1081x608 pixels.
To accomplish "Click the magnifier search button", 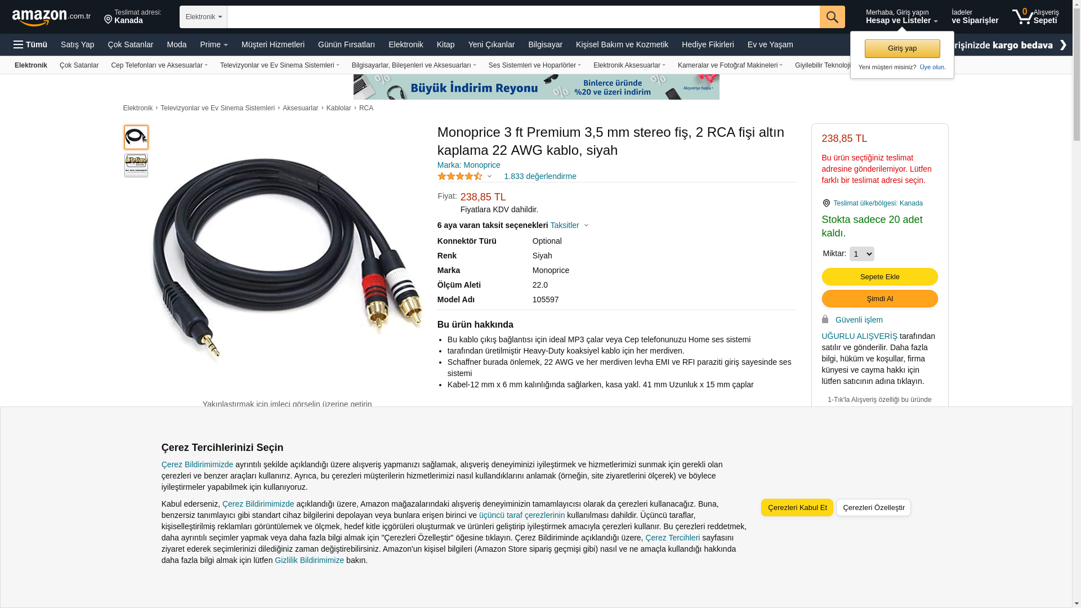I will tap(832, 17).
